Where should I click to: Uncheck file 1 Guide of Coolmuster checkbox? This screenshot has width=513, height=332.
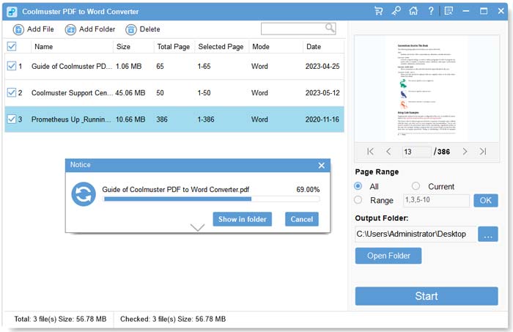click(12, 66)
